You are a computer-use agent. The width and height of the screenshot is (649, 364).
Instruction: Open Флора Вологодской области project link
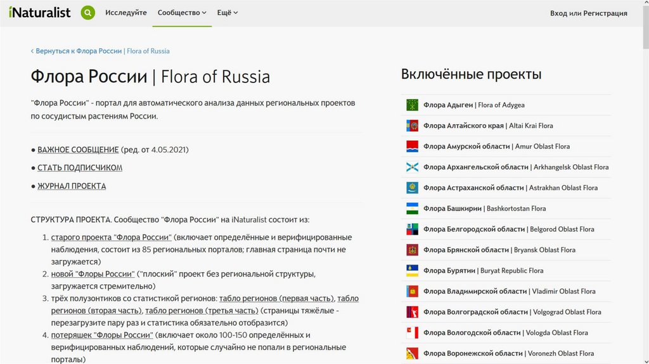pyautogui.click(x=505, y=333)
